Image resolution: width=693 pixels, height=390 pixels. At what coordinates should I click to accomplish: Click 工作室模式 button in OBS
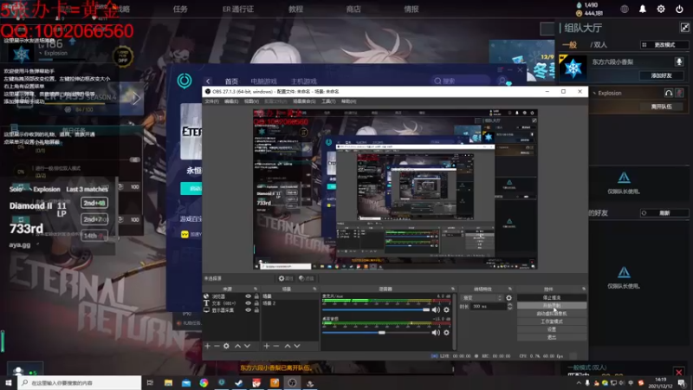tap(552, 322)
